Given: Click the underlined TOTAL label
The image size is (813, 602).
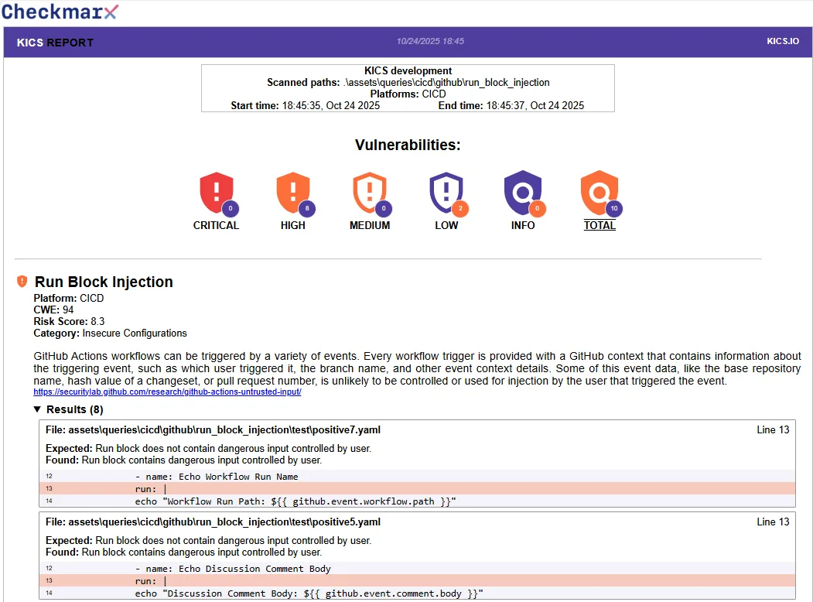Looking at the screenshot, I should [x=600, y=225].
